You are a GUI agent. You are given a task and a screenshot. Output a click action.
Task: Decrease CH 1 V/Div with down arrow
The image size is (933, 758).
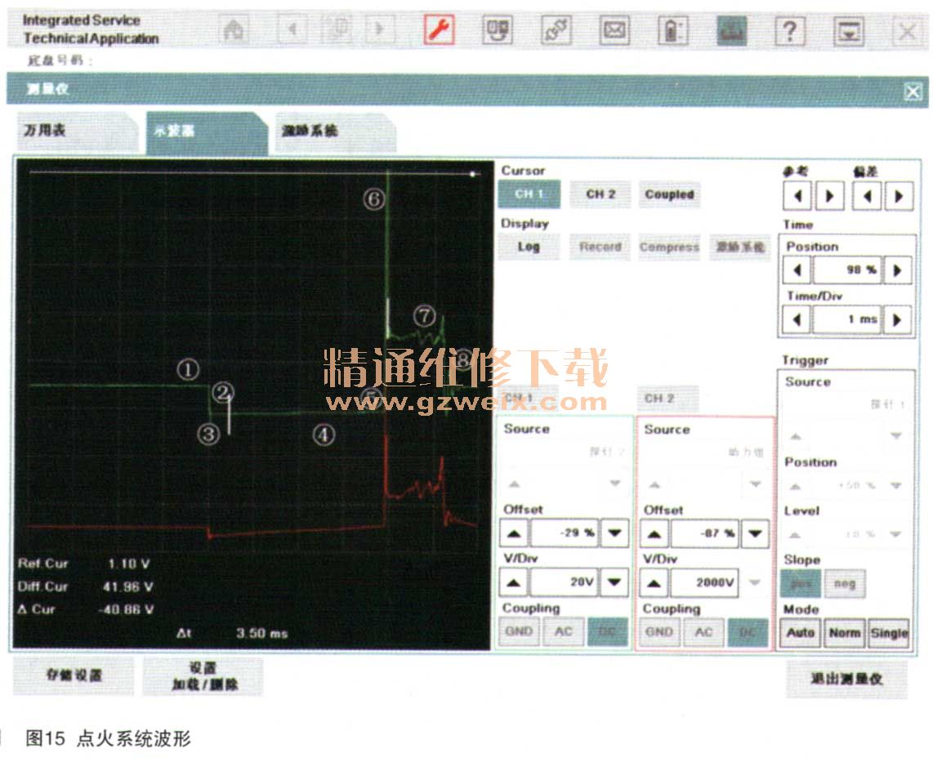(614, 582)
